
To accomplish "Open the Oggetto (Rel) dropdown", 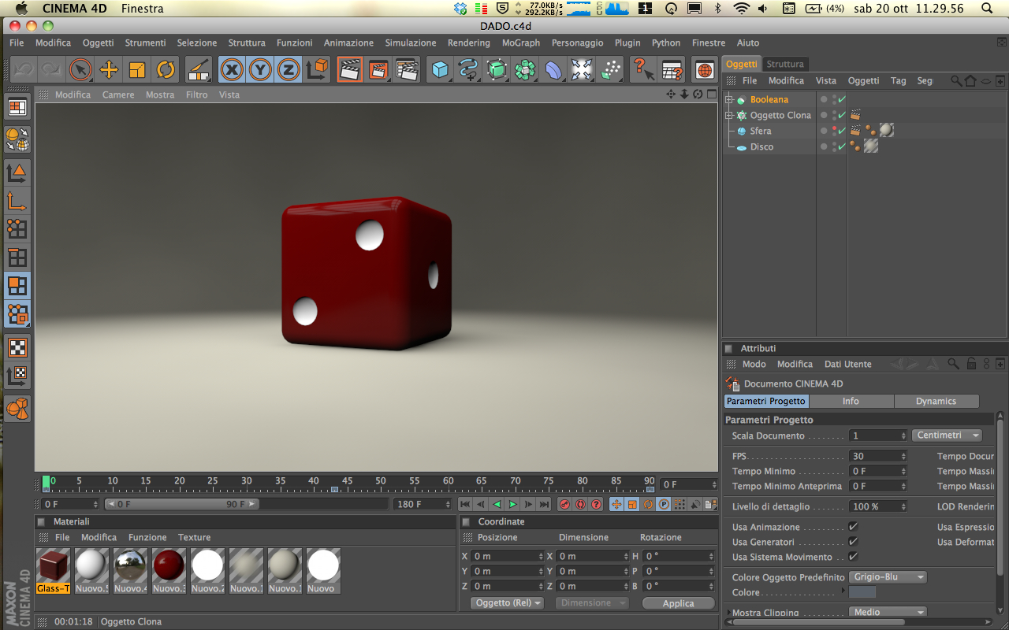I will click(x=508, y=603).
